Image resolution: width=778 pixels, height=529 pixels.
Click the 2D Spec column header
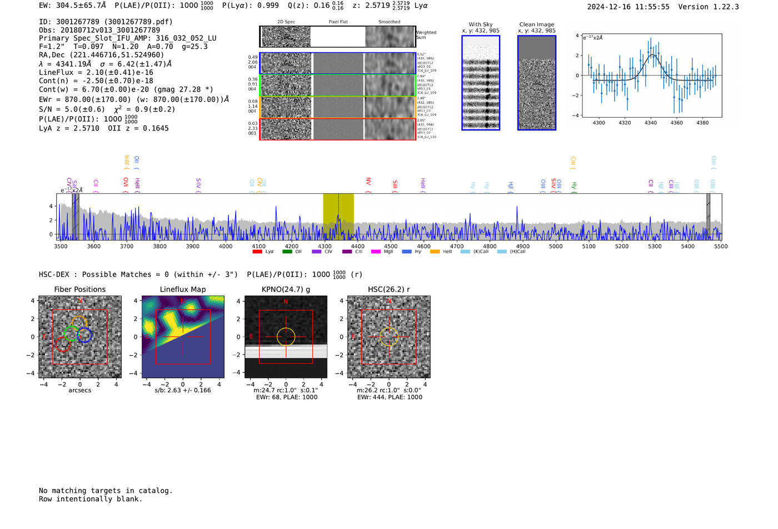pyautogui.click(x=286, y=22)
